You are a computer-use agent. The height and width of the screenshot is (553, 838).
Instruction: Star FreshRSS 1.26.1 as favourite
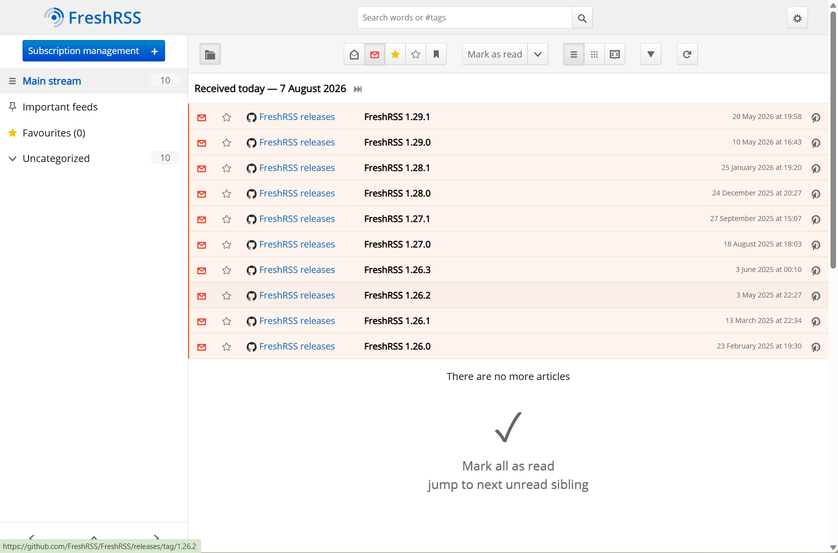pos(227,321)
